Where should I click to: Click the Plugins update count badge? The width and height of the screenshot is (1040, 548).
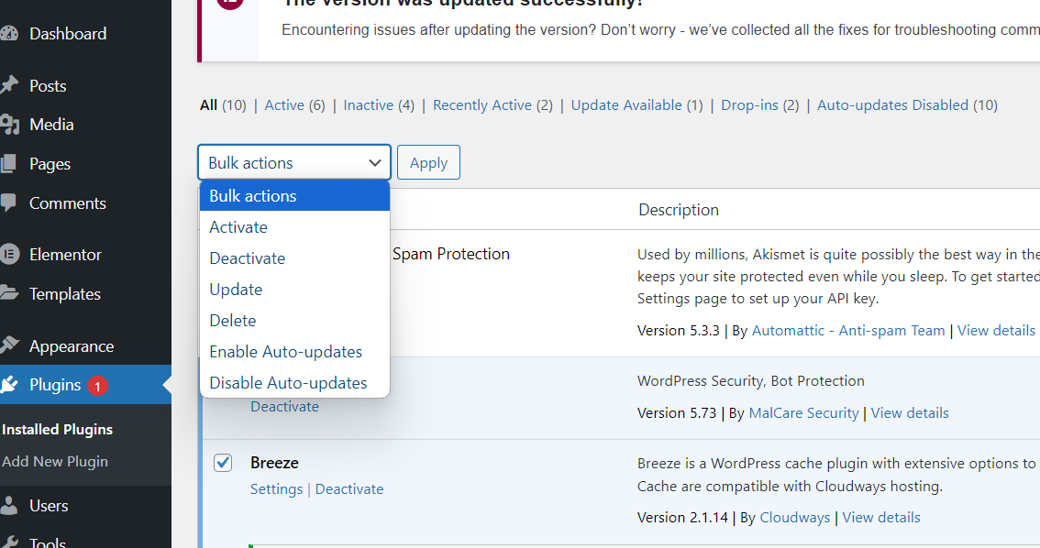[x=98, y=386]
